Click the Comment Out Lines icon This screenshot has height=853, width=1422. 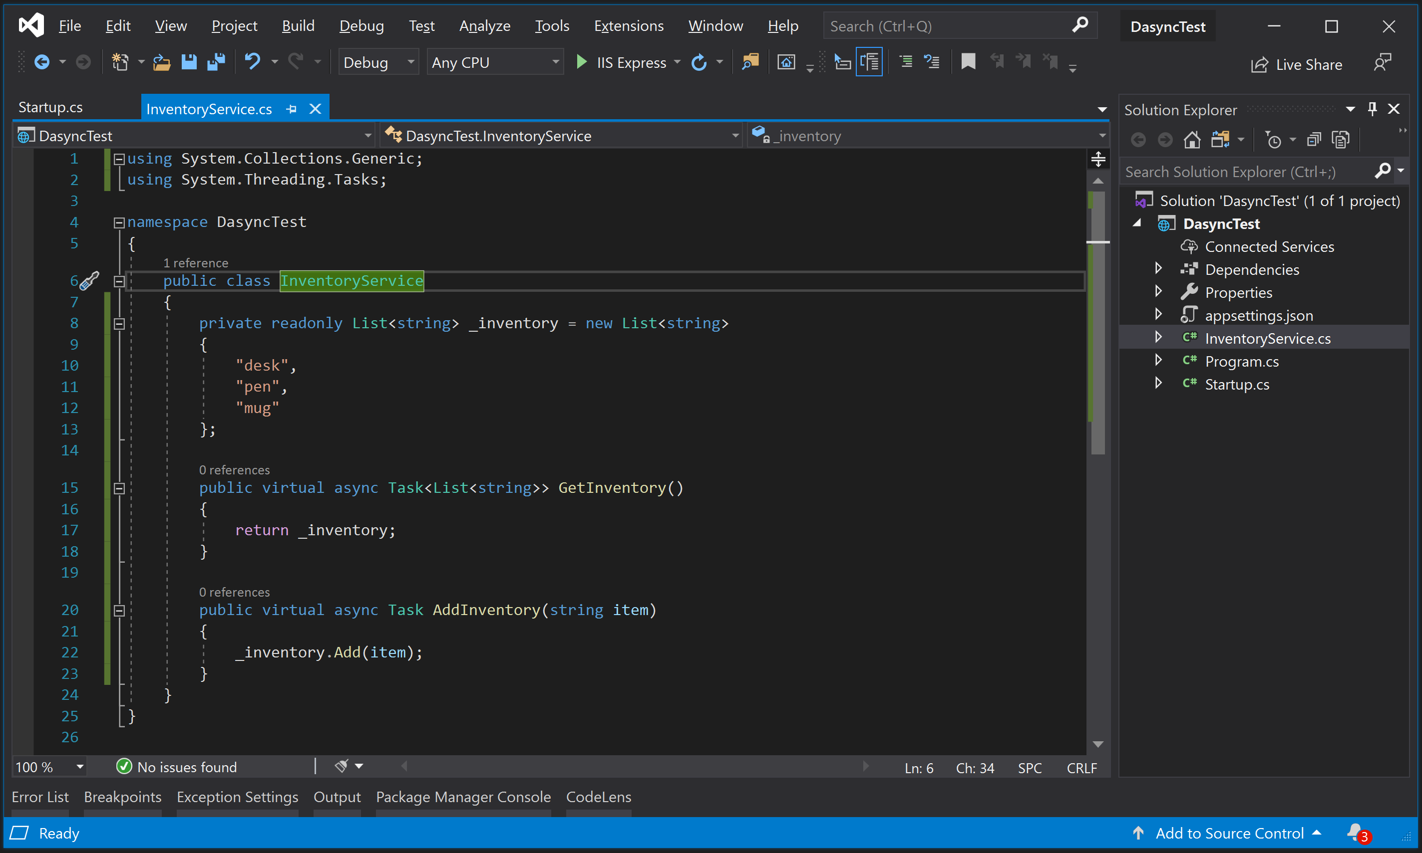point(906,61)
